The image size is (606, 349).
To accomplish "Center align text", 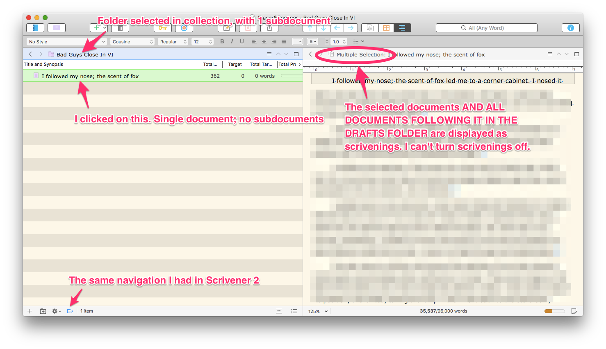I will [x=264, y=41].
